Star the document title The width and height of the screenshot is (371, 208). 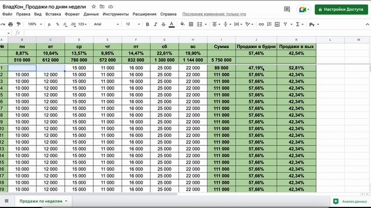coord(94,6)
